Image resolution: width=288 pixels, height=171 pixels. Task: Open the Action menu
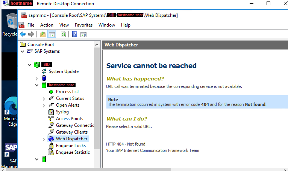(47, 25)
